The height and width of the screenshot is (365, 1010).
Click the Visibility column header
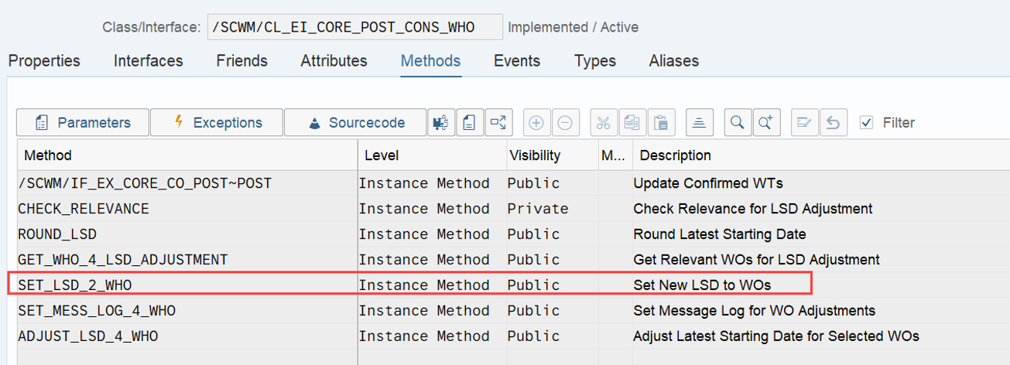[x=553, y=155]
